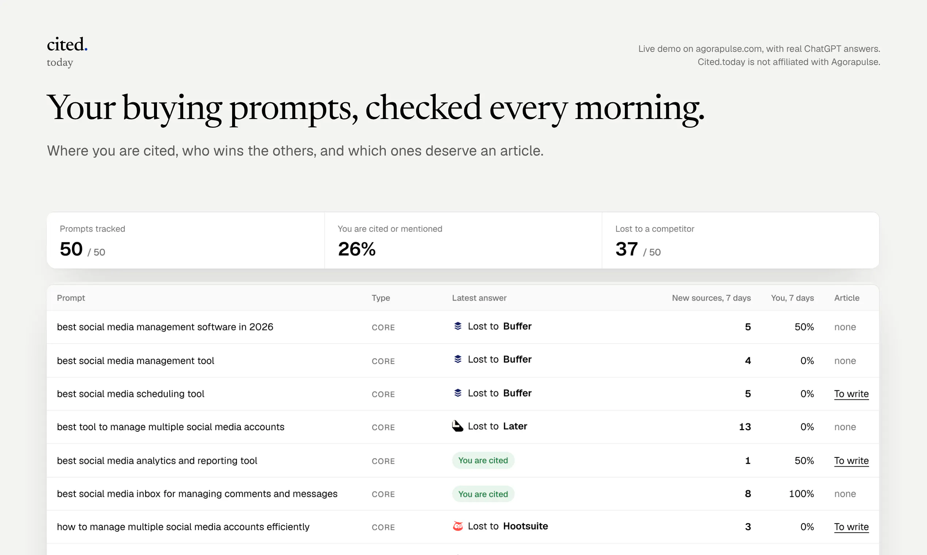Select the Lost to a competitor card
927x555 pixels.
tap(741, 241)
